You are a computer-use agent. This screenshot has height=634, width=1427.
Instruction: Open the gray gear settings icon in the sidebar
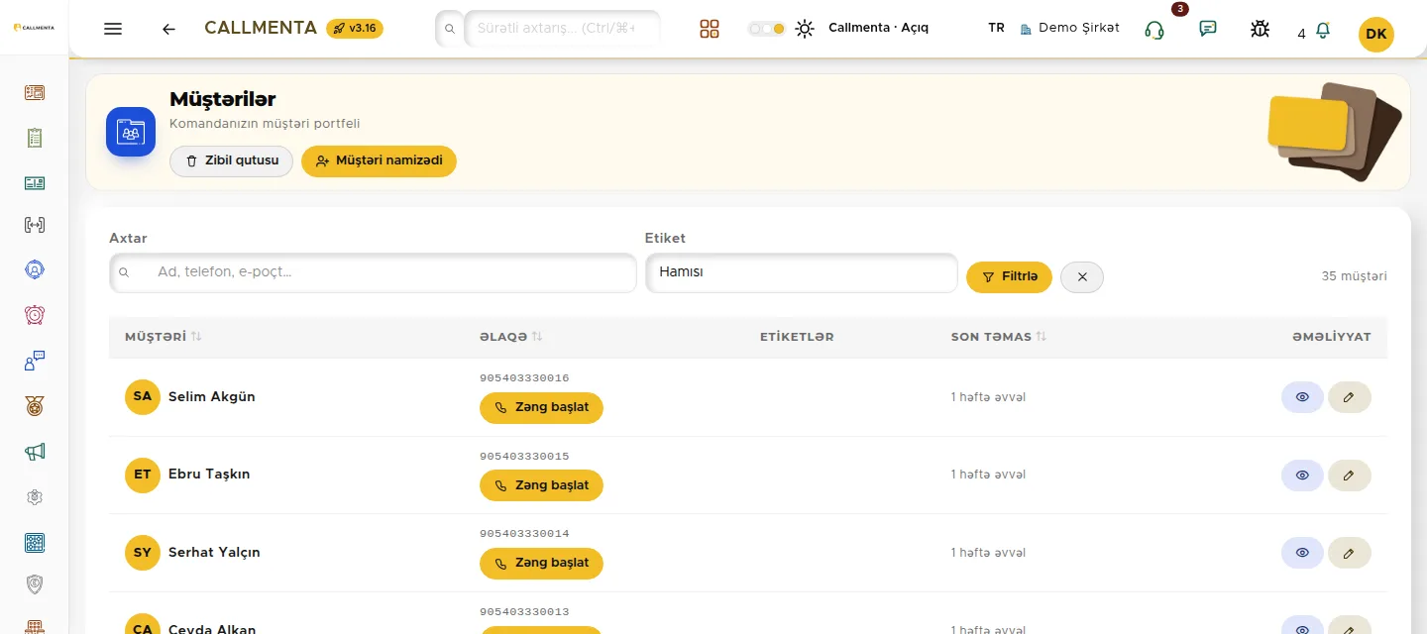point(35,497)
